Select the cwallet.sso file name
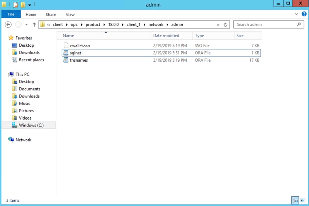The image size is (309, 206). pyautogui.click(x=80, y=46)
